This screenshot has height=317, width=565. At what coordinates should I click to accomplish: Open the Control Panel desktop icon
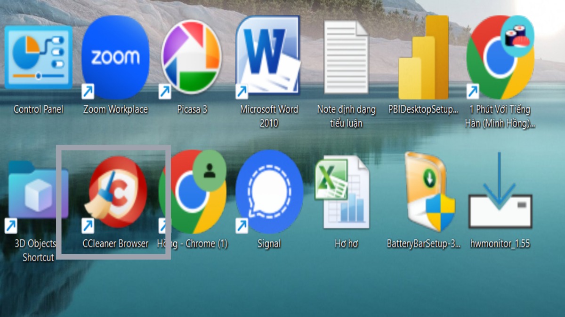[x=38, y=57]
